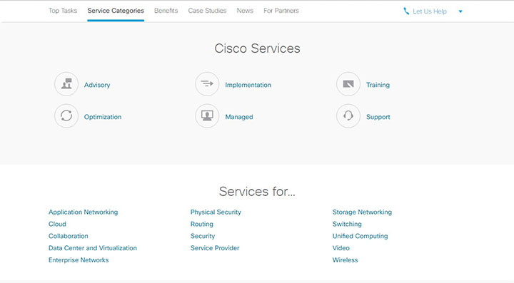Select the Service Categories tab
This screenshot has height=283, width=514.
(x=116, y=11)
